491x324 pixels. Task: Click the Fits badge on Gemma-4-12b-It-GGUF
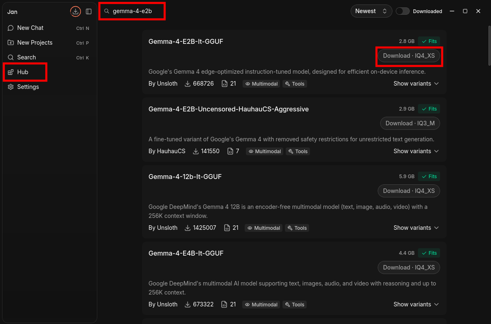pyautogui.click(x=429, y=177)
